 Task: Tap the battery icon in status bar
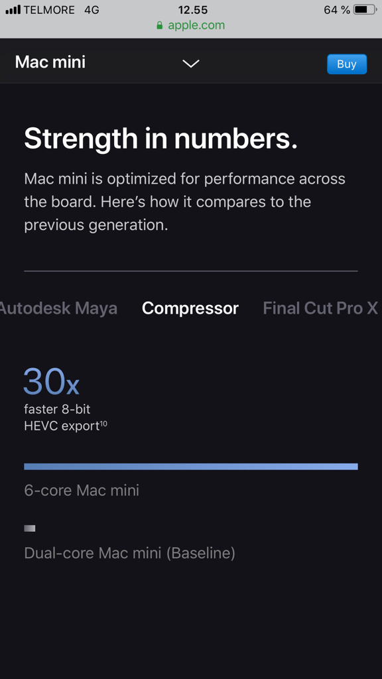click(365, 9)
